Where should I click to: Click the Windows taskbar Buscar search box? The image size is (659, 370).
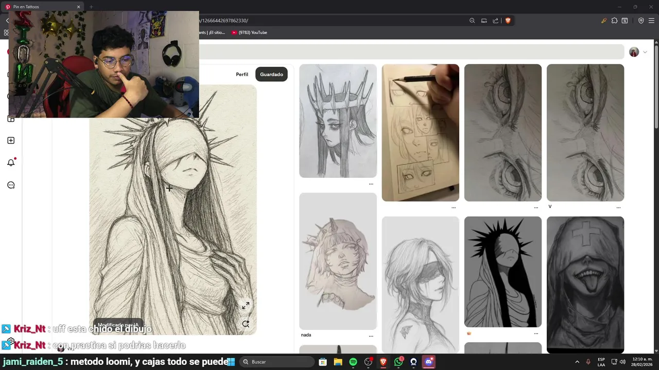coord(278,362)
